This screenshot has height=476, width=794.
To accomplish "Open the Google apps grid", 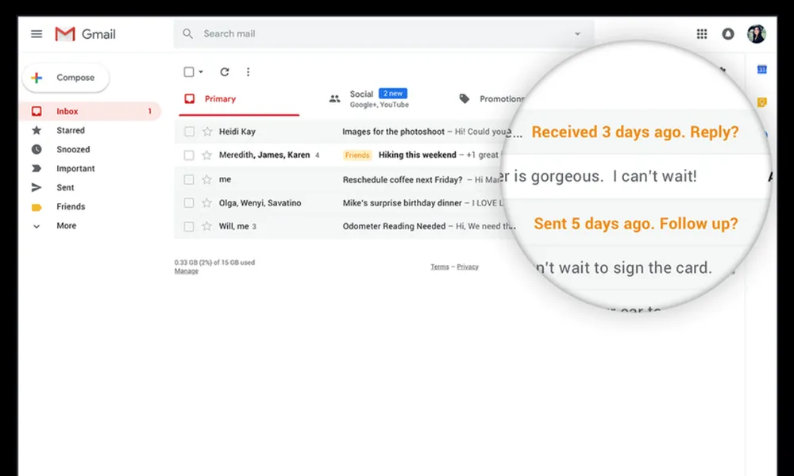I will 701,34.
